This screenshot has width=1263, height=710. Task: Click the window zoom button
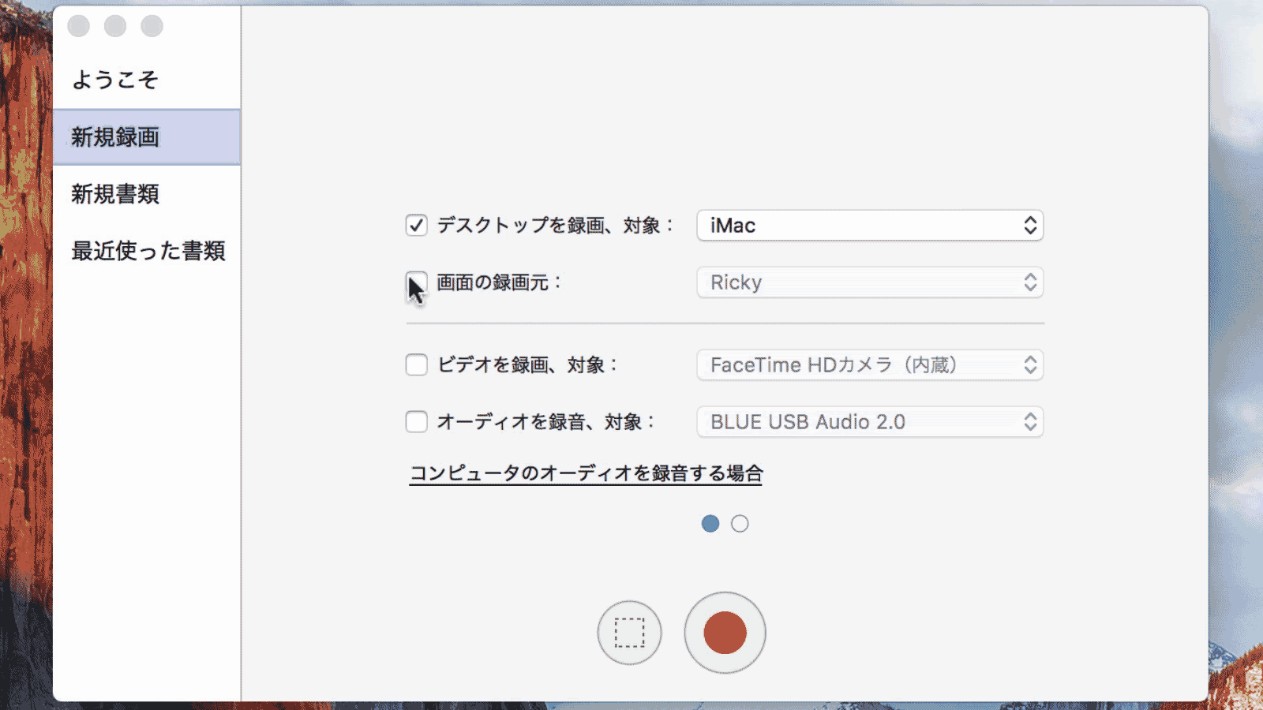tap(152, 26)
